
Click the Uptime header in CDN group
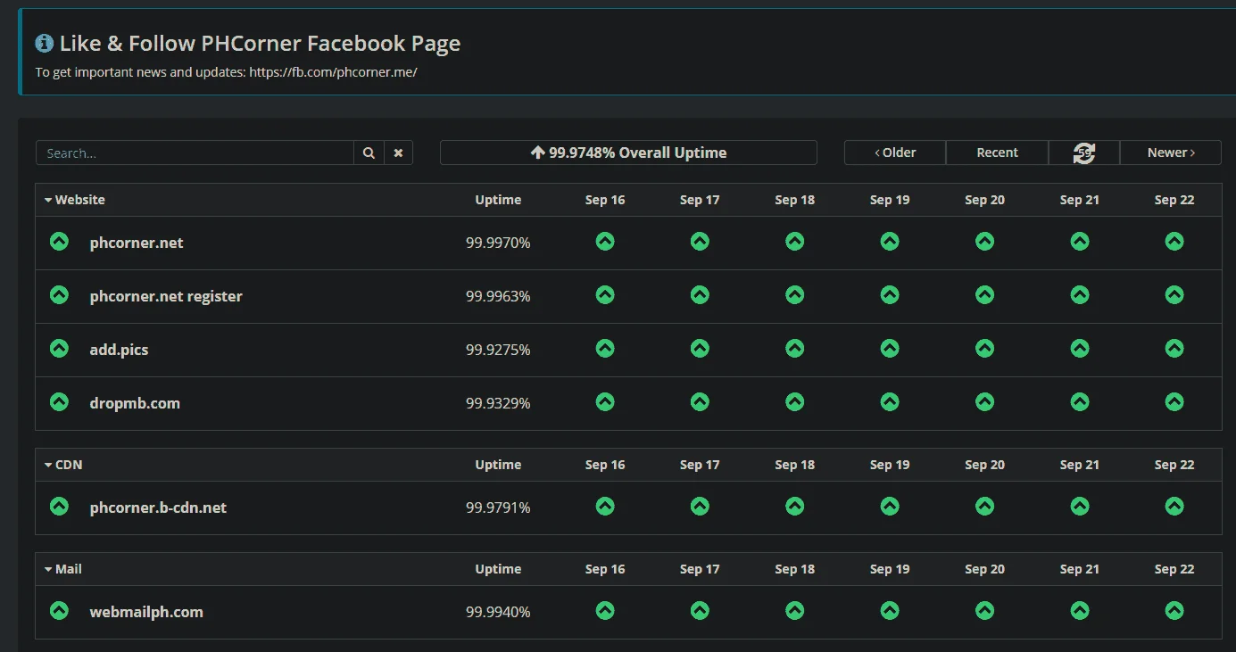click(498, 465)
